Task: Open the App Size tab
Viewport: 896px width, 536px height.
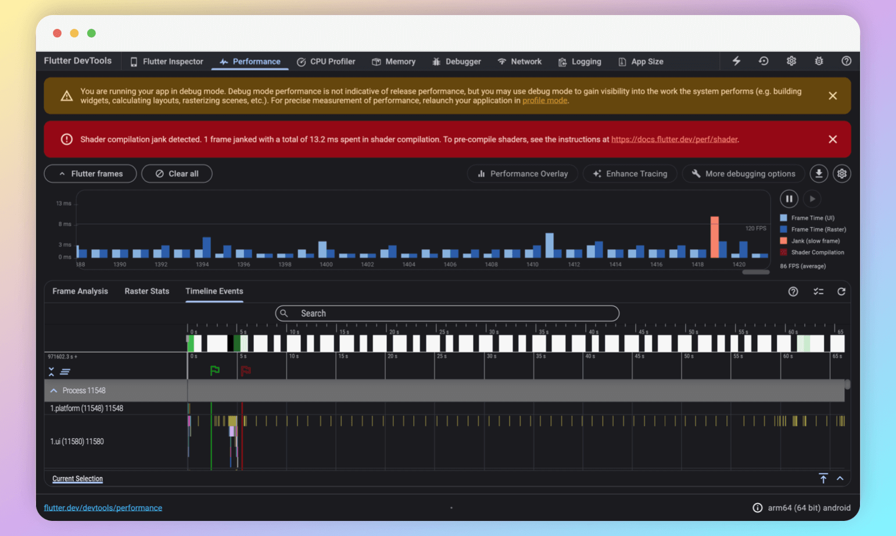Action: [640, 61]
